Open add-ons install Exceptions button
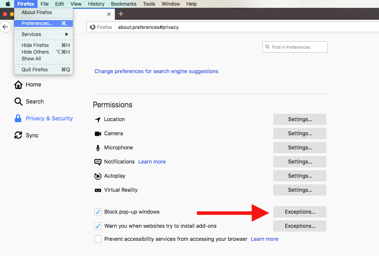 (x=300, y=226)
